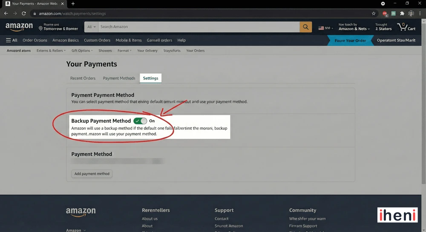This screenshot has width=426, height=232.
Task: Switch to the Recent Orders tab
Action: (83, 78)
